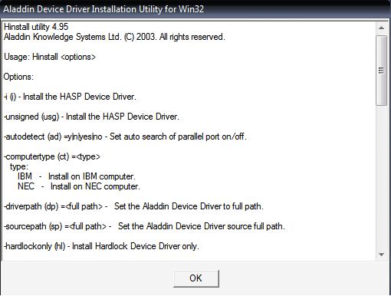
Task: Click the OK button
Action: click(x=196, y=278)
